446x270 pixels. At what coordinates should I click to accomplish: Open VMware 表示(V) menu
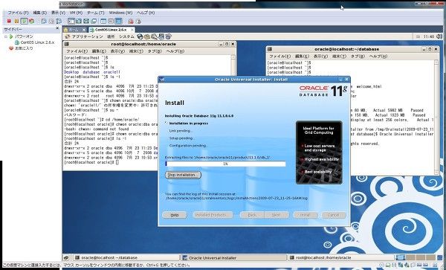click(58, 13)
